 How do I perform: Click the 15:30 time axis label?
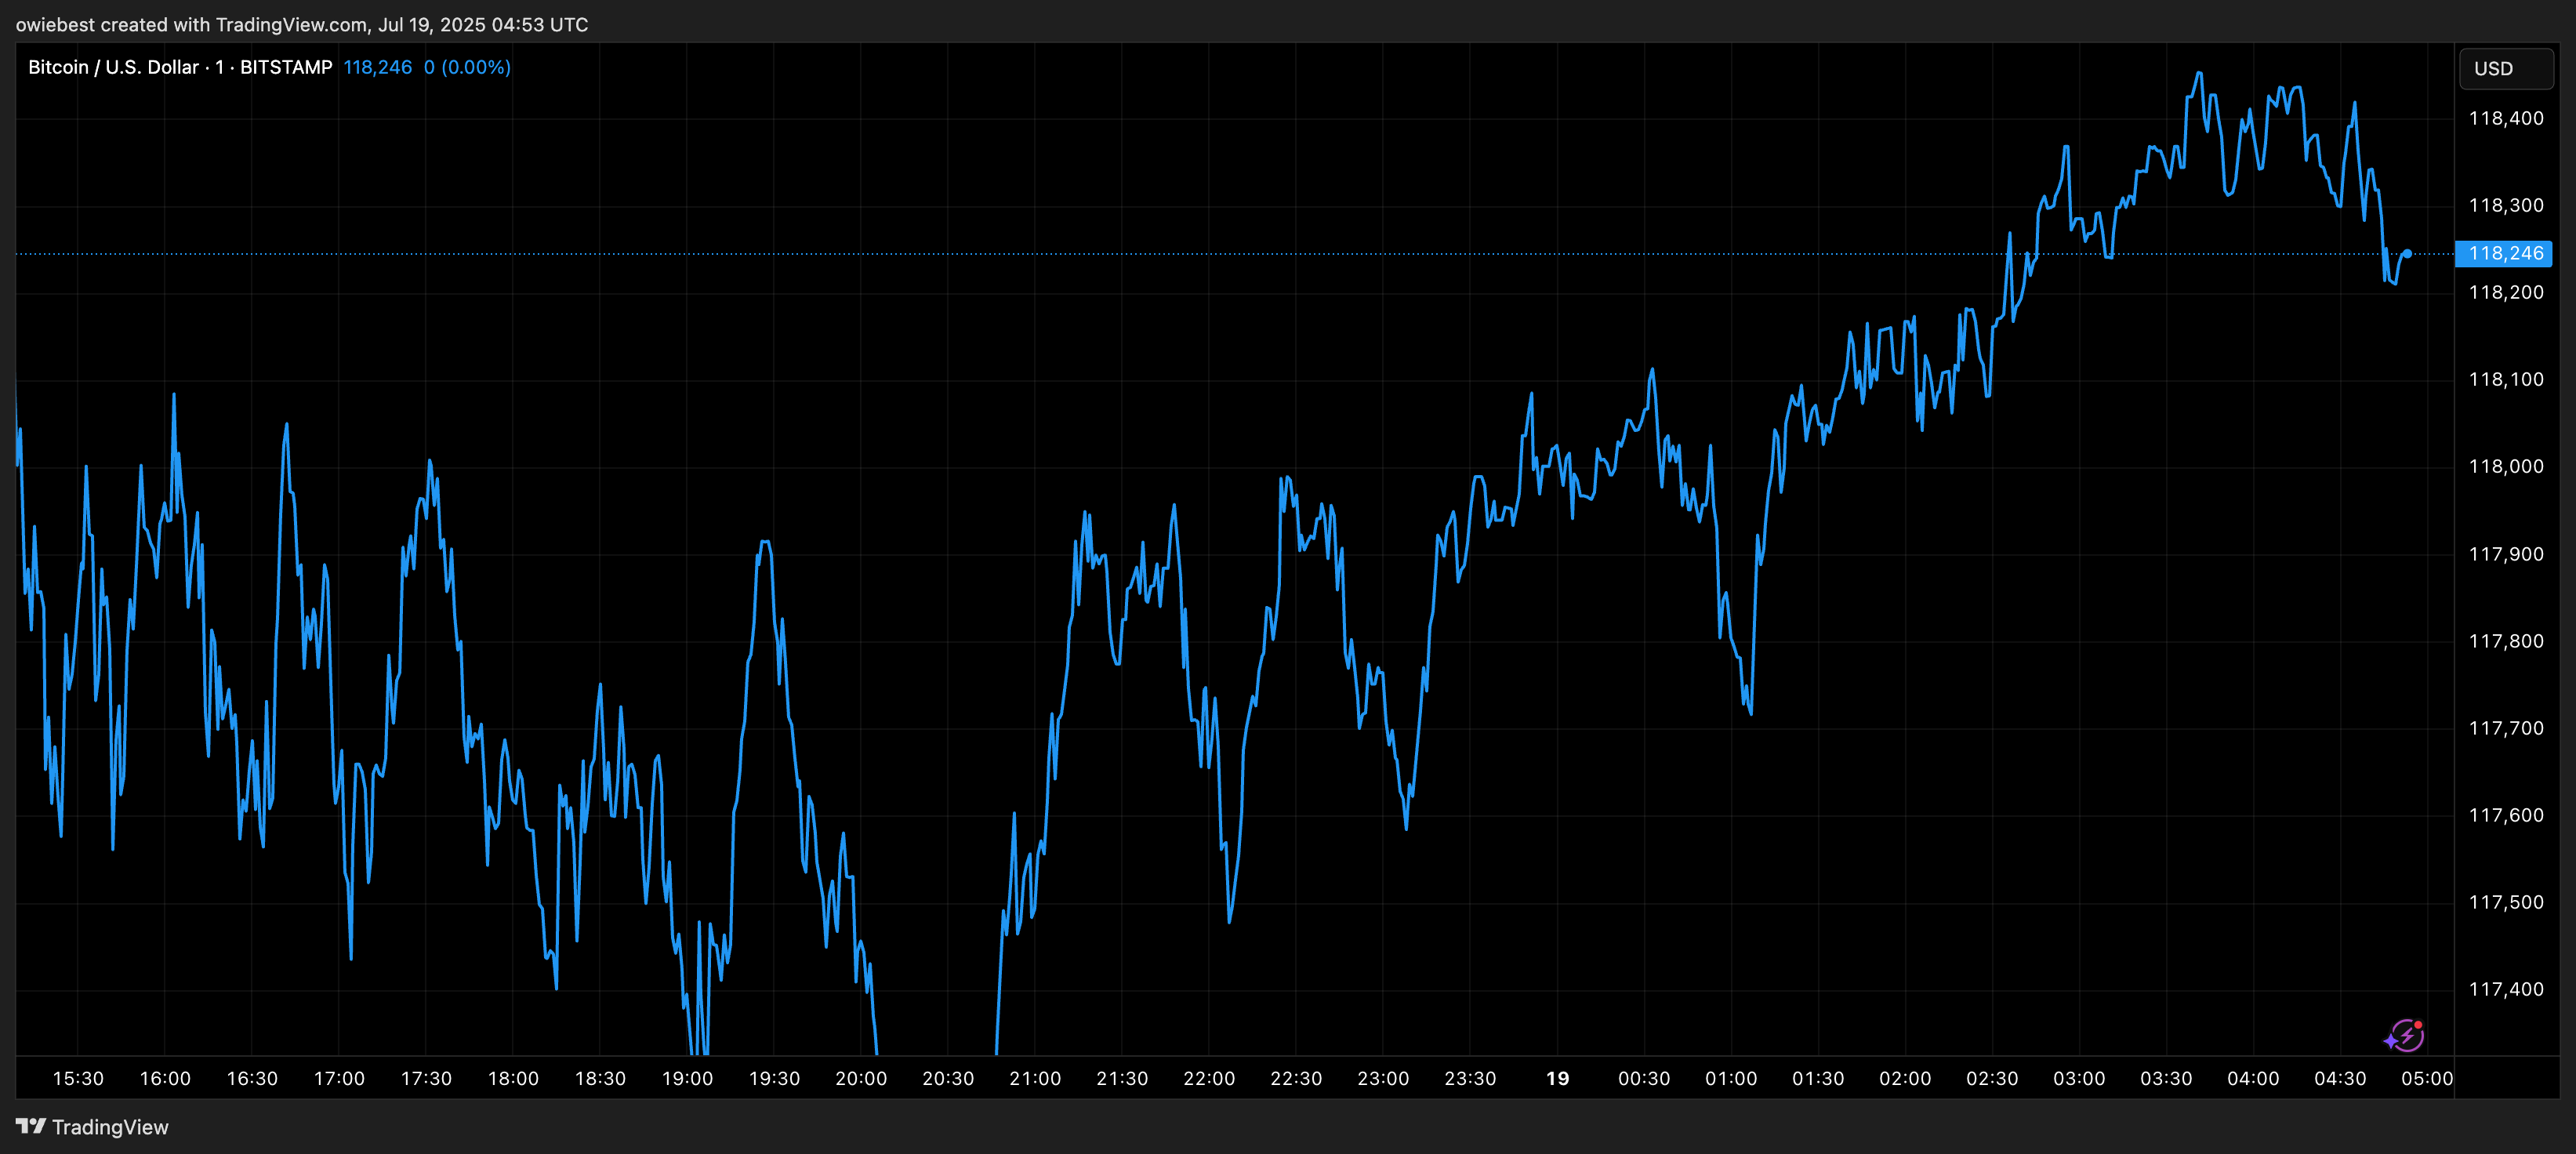[78, 1079]
